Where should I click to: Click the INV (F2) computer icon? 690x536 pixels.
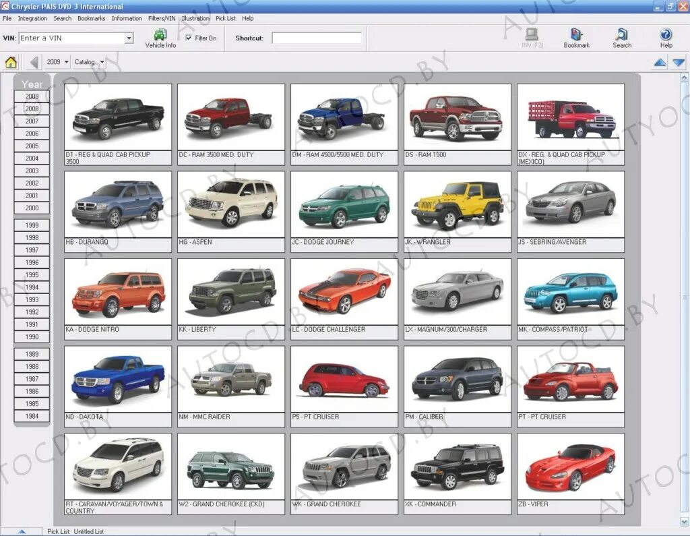coord(532,34)
